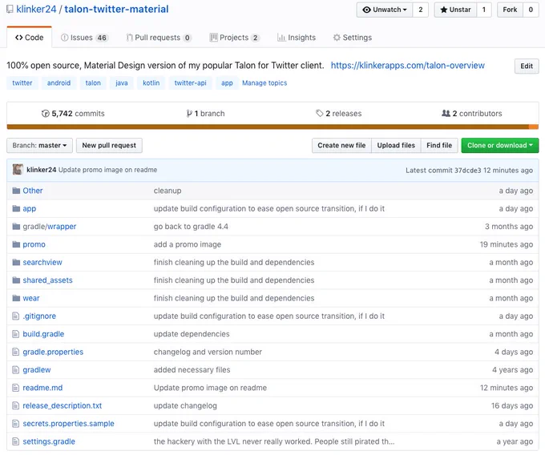
Task: Click the file icon beside settings.gradle
Action: click(16, 441)
